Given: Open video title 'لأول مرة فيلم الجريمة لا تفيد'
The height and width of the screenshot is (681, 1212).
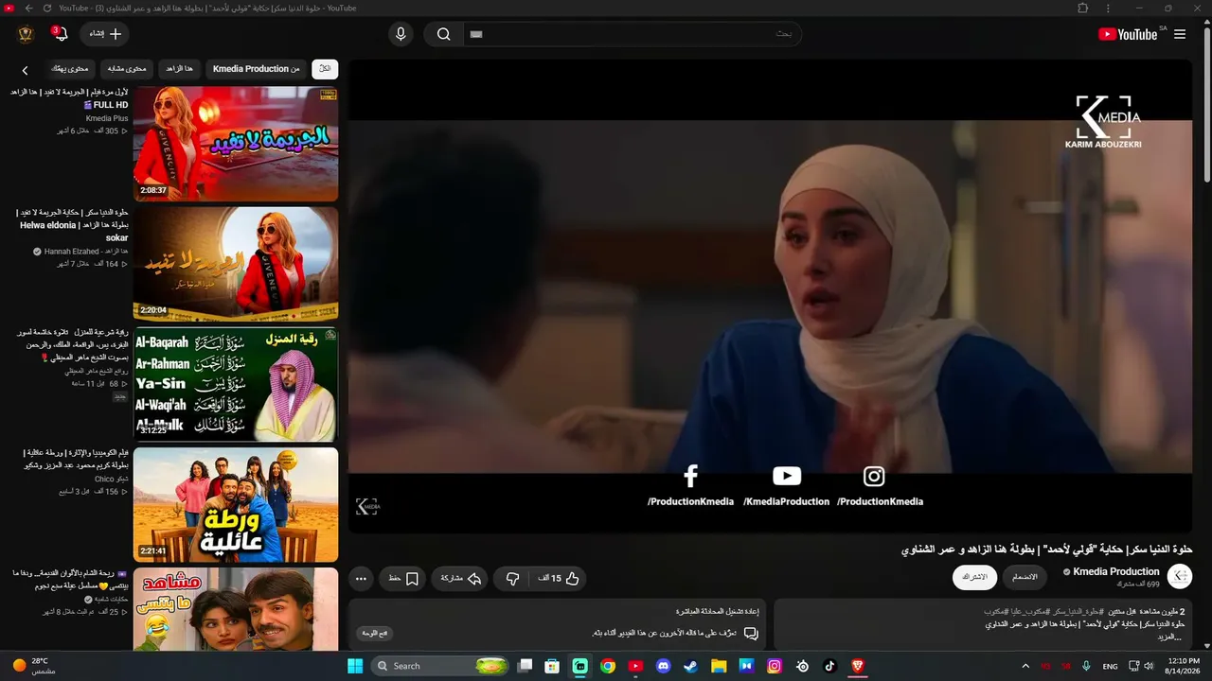Looking at the screenshot, I should pyautogui.click(x=70, y=98).
